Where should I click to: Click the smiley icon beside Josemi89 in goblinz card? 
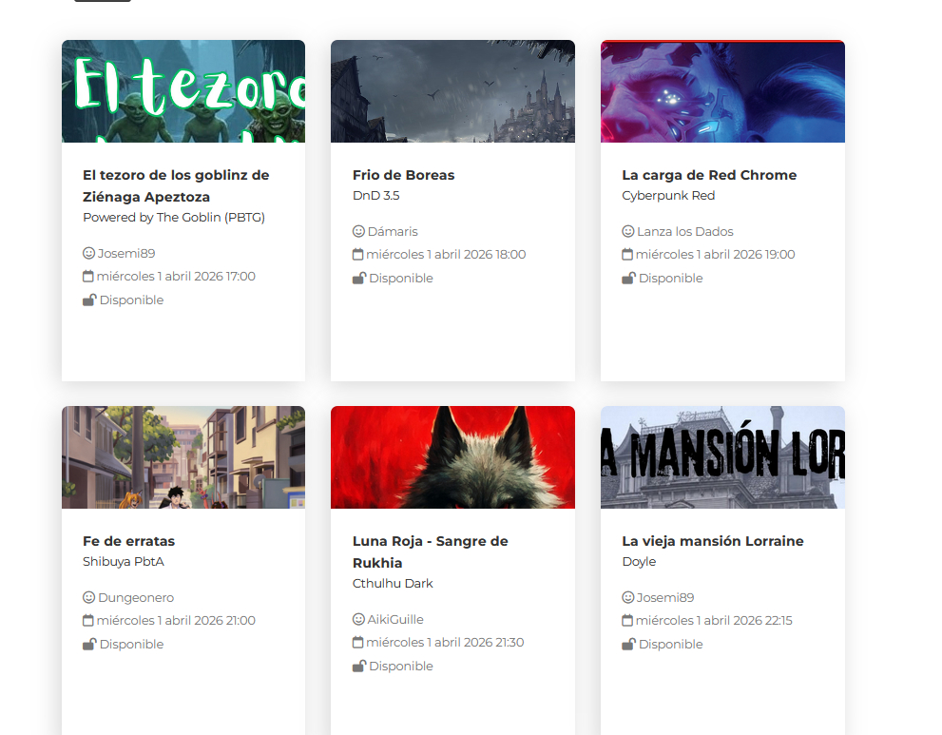[x=88, y=254]
